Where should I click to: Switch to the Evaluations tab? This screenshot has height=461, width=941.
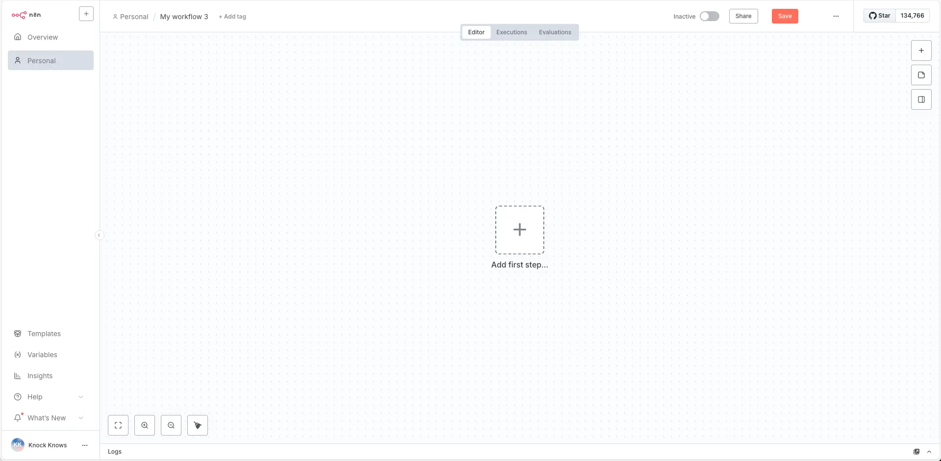555,32
